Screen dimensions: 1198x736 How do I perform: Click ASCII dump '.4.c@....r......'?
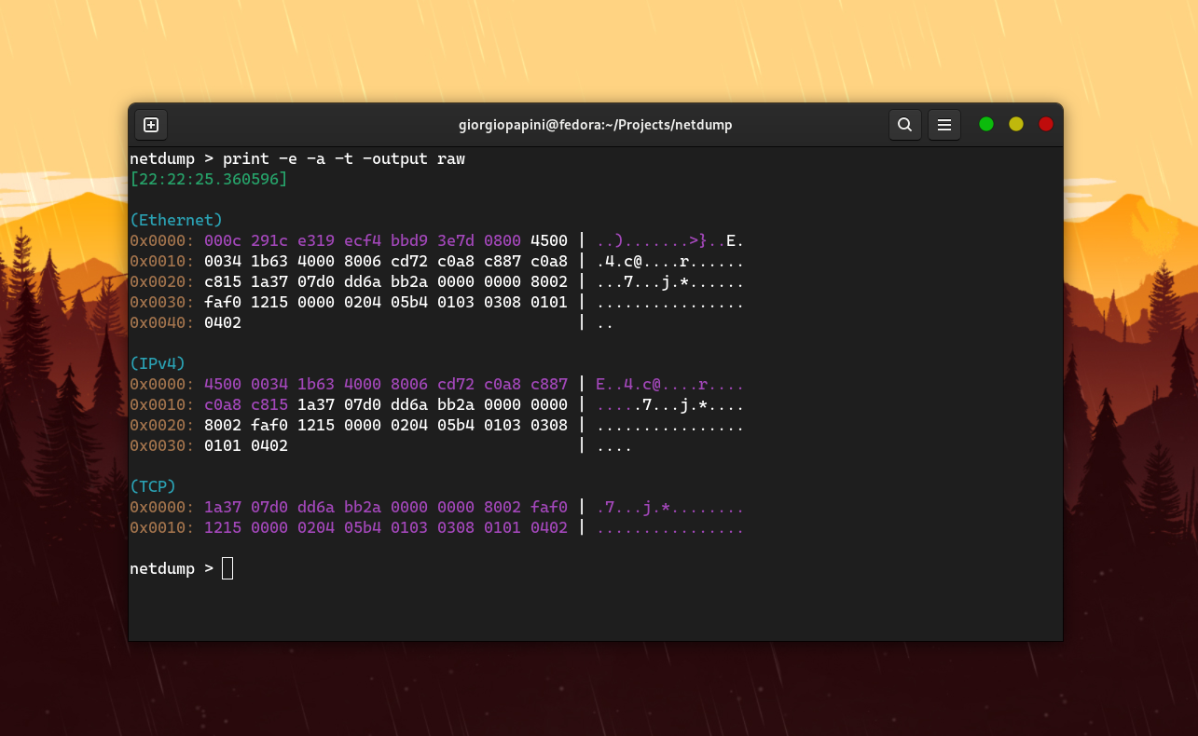(670, 261)
